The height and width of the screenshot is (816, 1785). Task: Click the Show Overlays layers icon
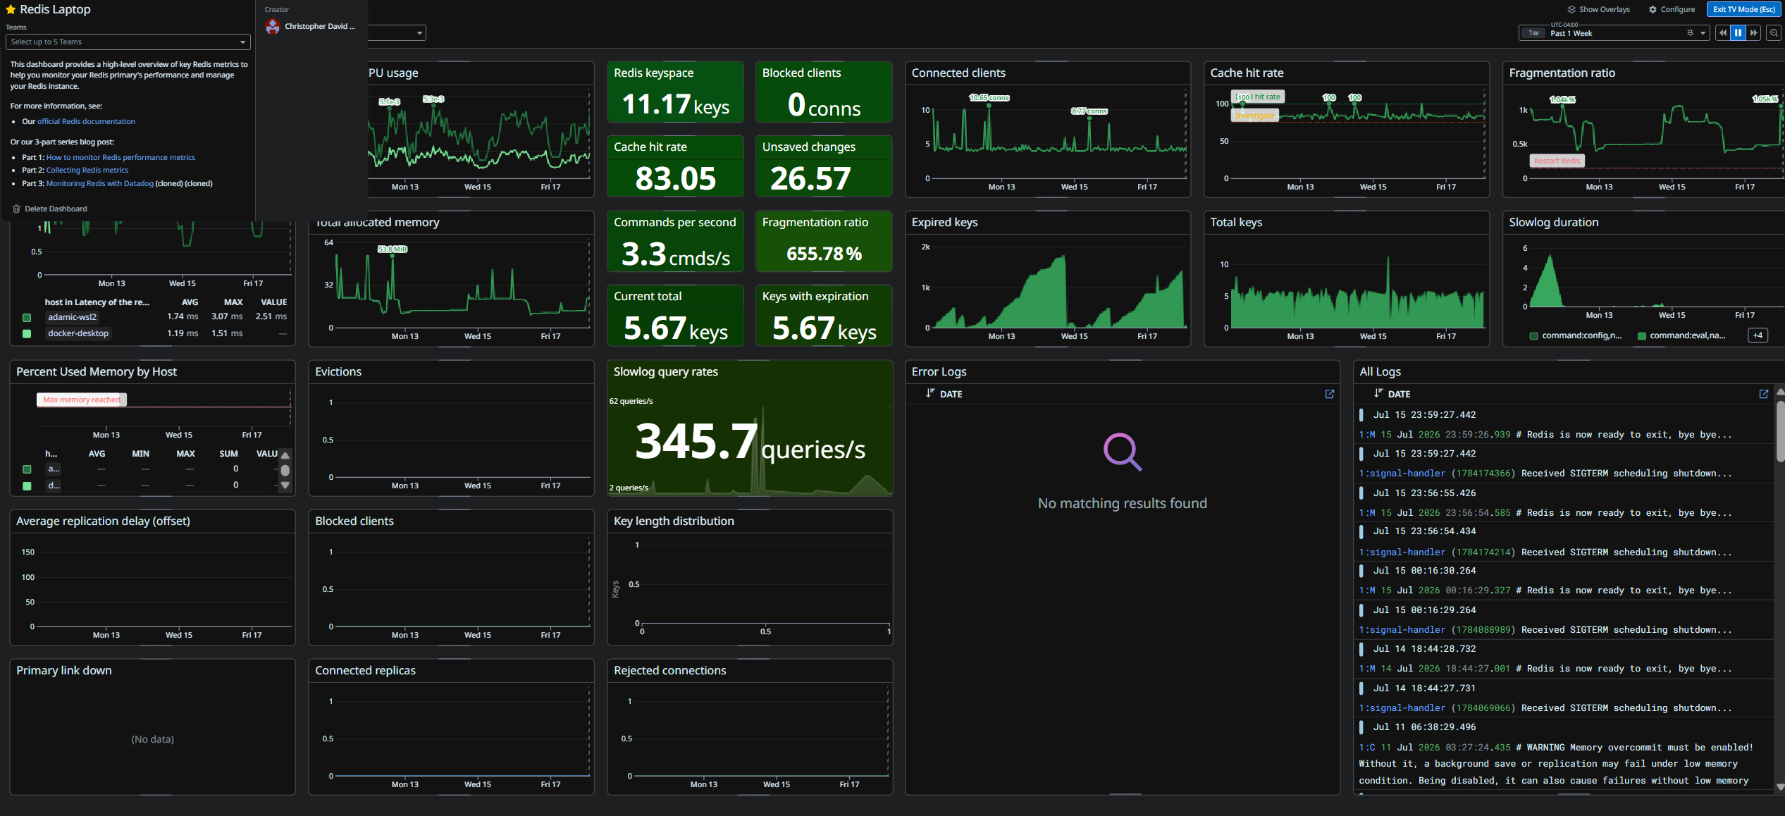[1571, 10]
